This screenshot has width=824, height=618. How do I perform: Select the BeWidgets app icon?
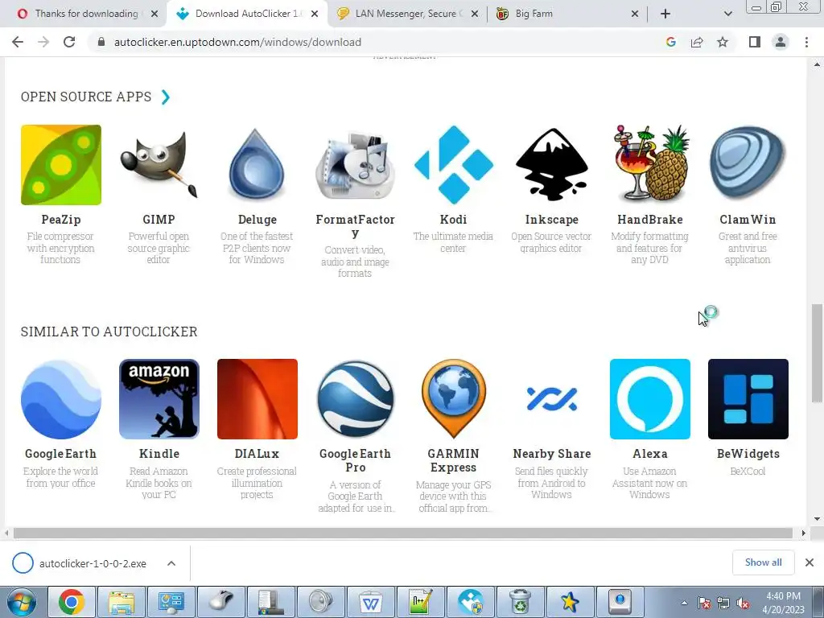(748, 399)
